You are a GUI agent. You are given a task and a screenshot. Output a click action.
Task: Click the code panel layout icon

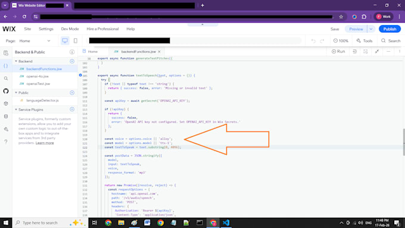pos(366,51)
